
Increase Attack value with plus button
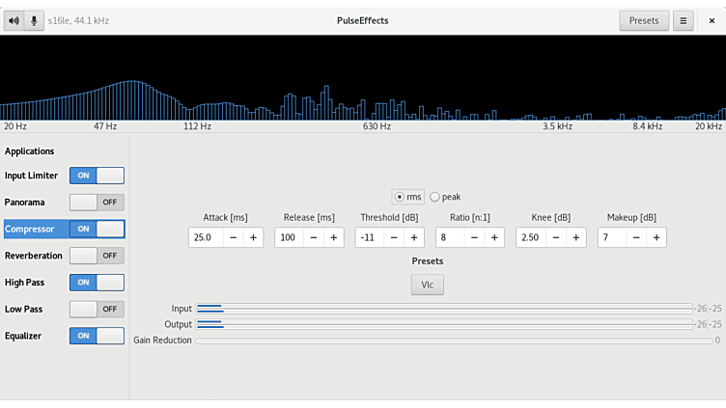[253, 237]
